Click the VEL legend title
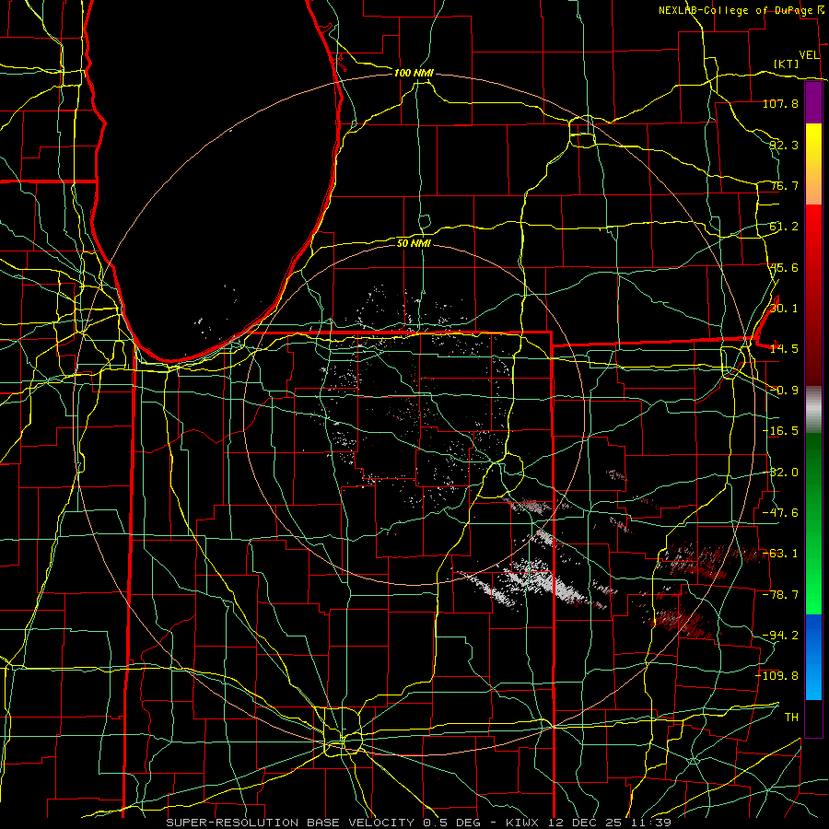 (809, 55)
